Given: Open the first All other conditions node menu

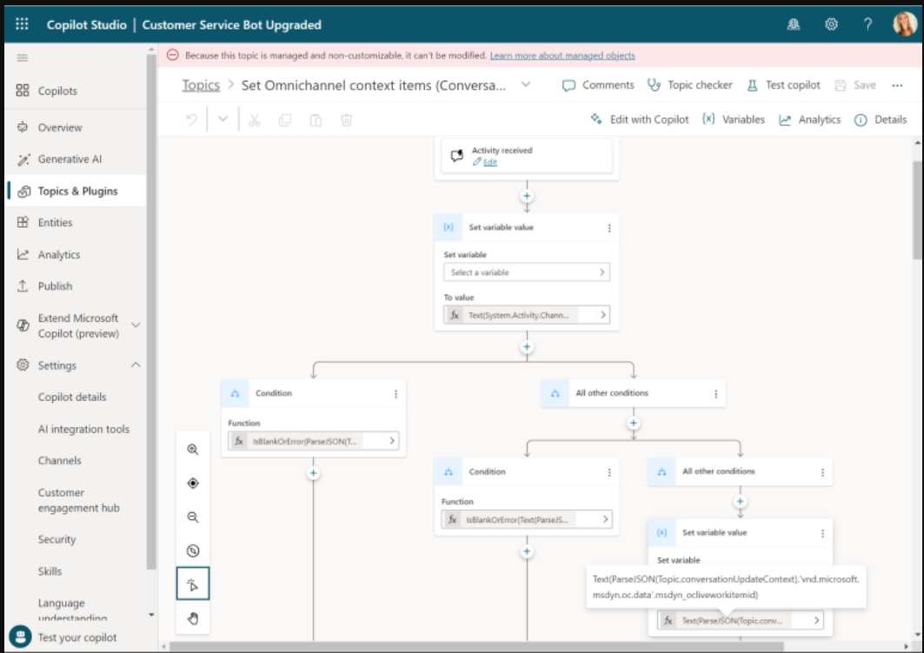Looking at the screenshot, I should [x=716, y=394].
